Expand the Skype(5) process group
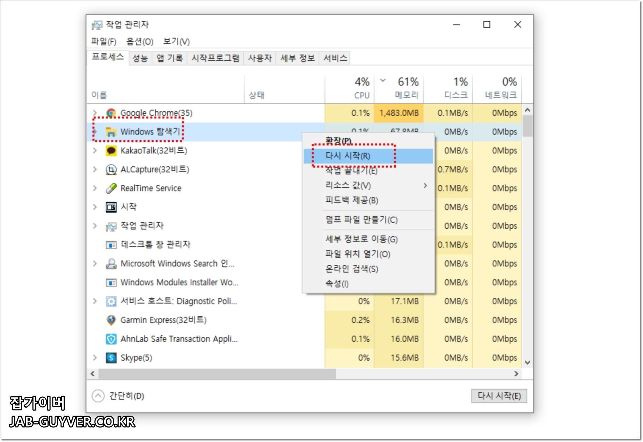This screenshot has height=442, width=643. click(x=95, y=357)
